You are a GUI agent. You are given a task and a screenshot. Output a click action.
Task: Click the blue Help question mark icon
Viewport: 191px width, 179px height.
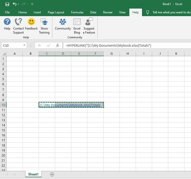pyautogui.click(x=7, y=22)
